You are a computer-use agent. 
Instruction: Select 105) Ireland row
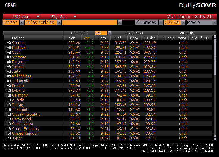click(x=108, y=66)
